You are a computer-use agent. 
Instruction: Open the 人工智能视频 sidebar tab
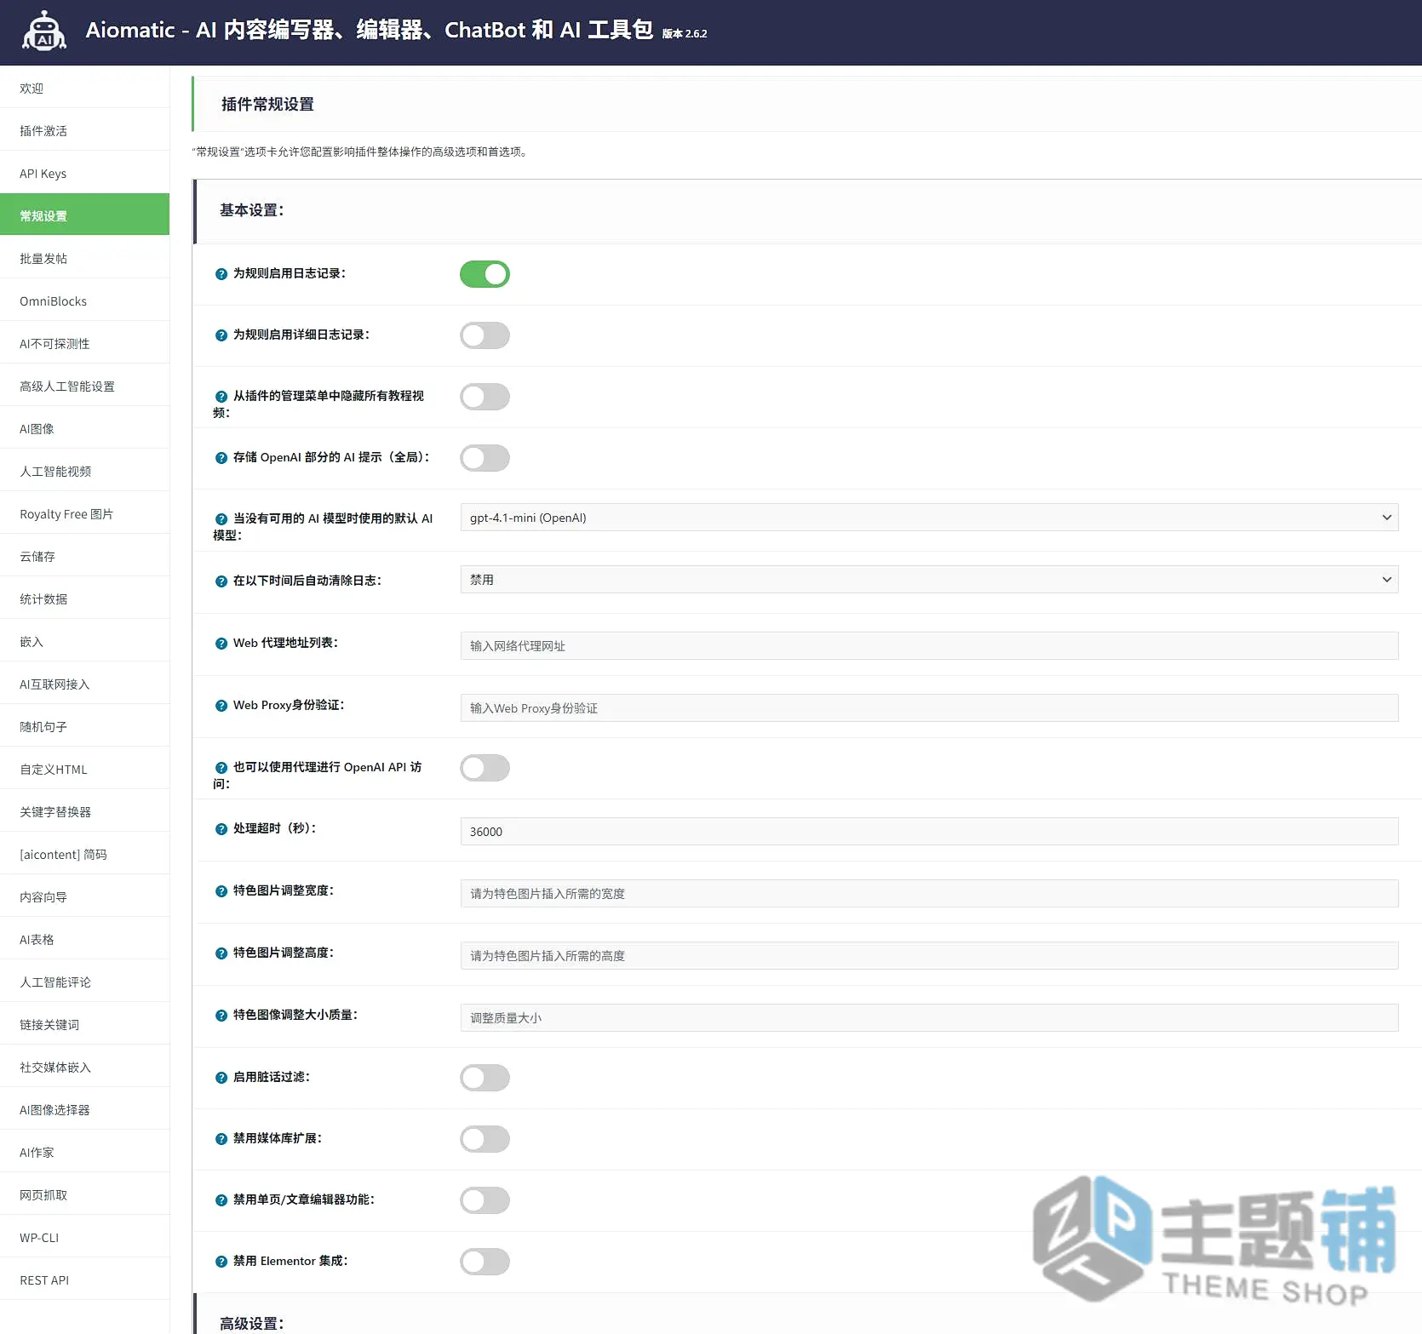[x=85, y=471]
